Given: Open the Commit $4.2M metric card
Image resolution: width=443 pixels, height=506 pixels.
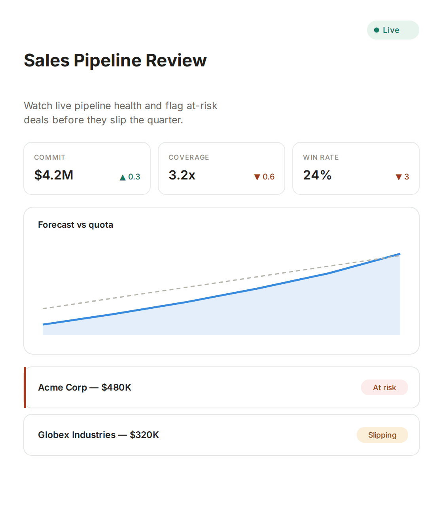Looking at the screenshot, I should (87, 168).
